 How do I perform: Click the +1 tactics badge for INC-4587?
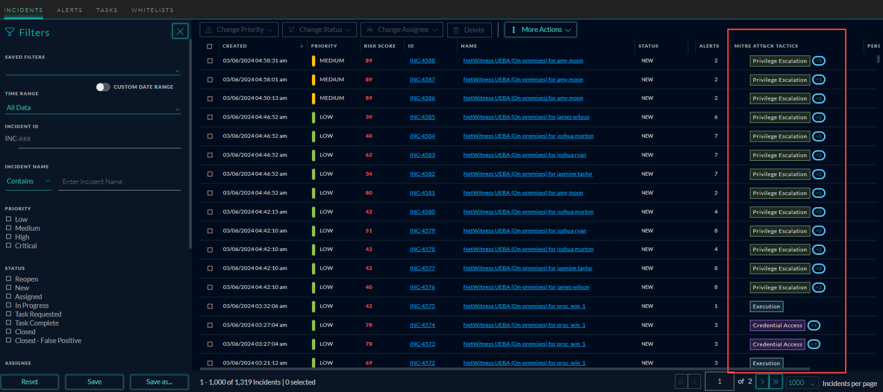coord(819,80)
